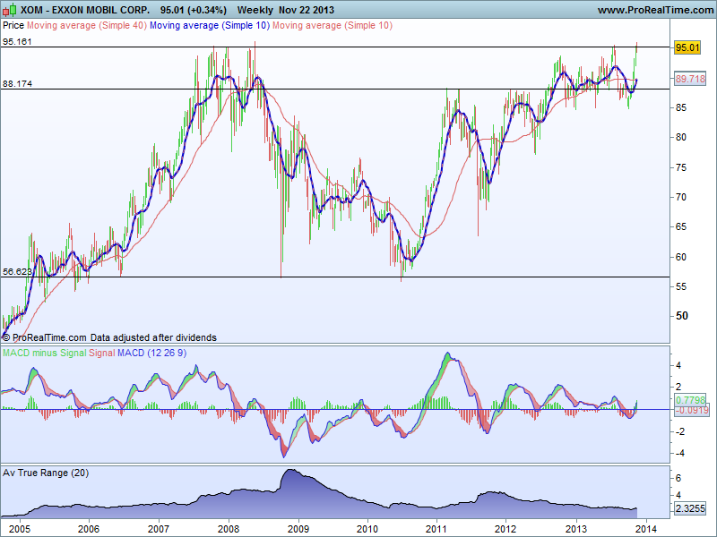Click the 2005 year on the time axis
This screenshot has width=717, height=537.
click(x=19, y=529)
